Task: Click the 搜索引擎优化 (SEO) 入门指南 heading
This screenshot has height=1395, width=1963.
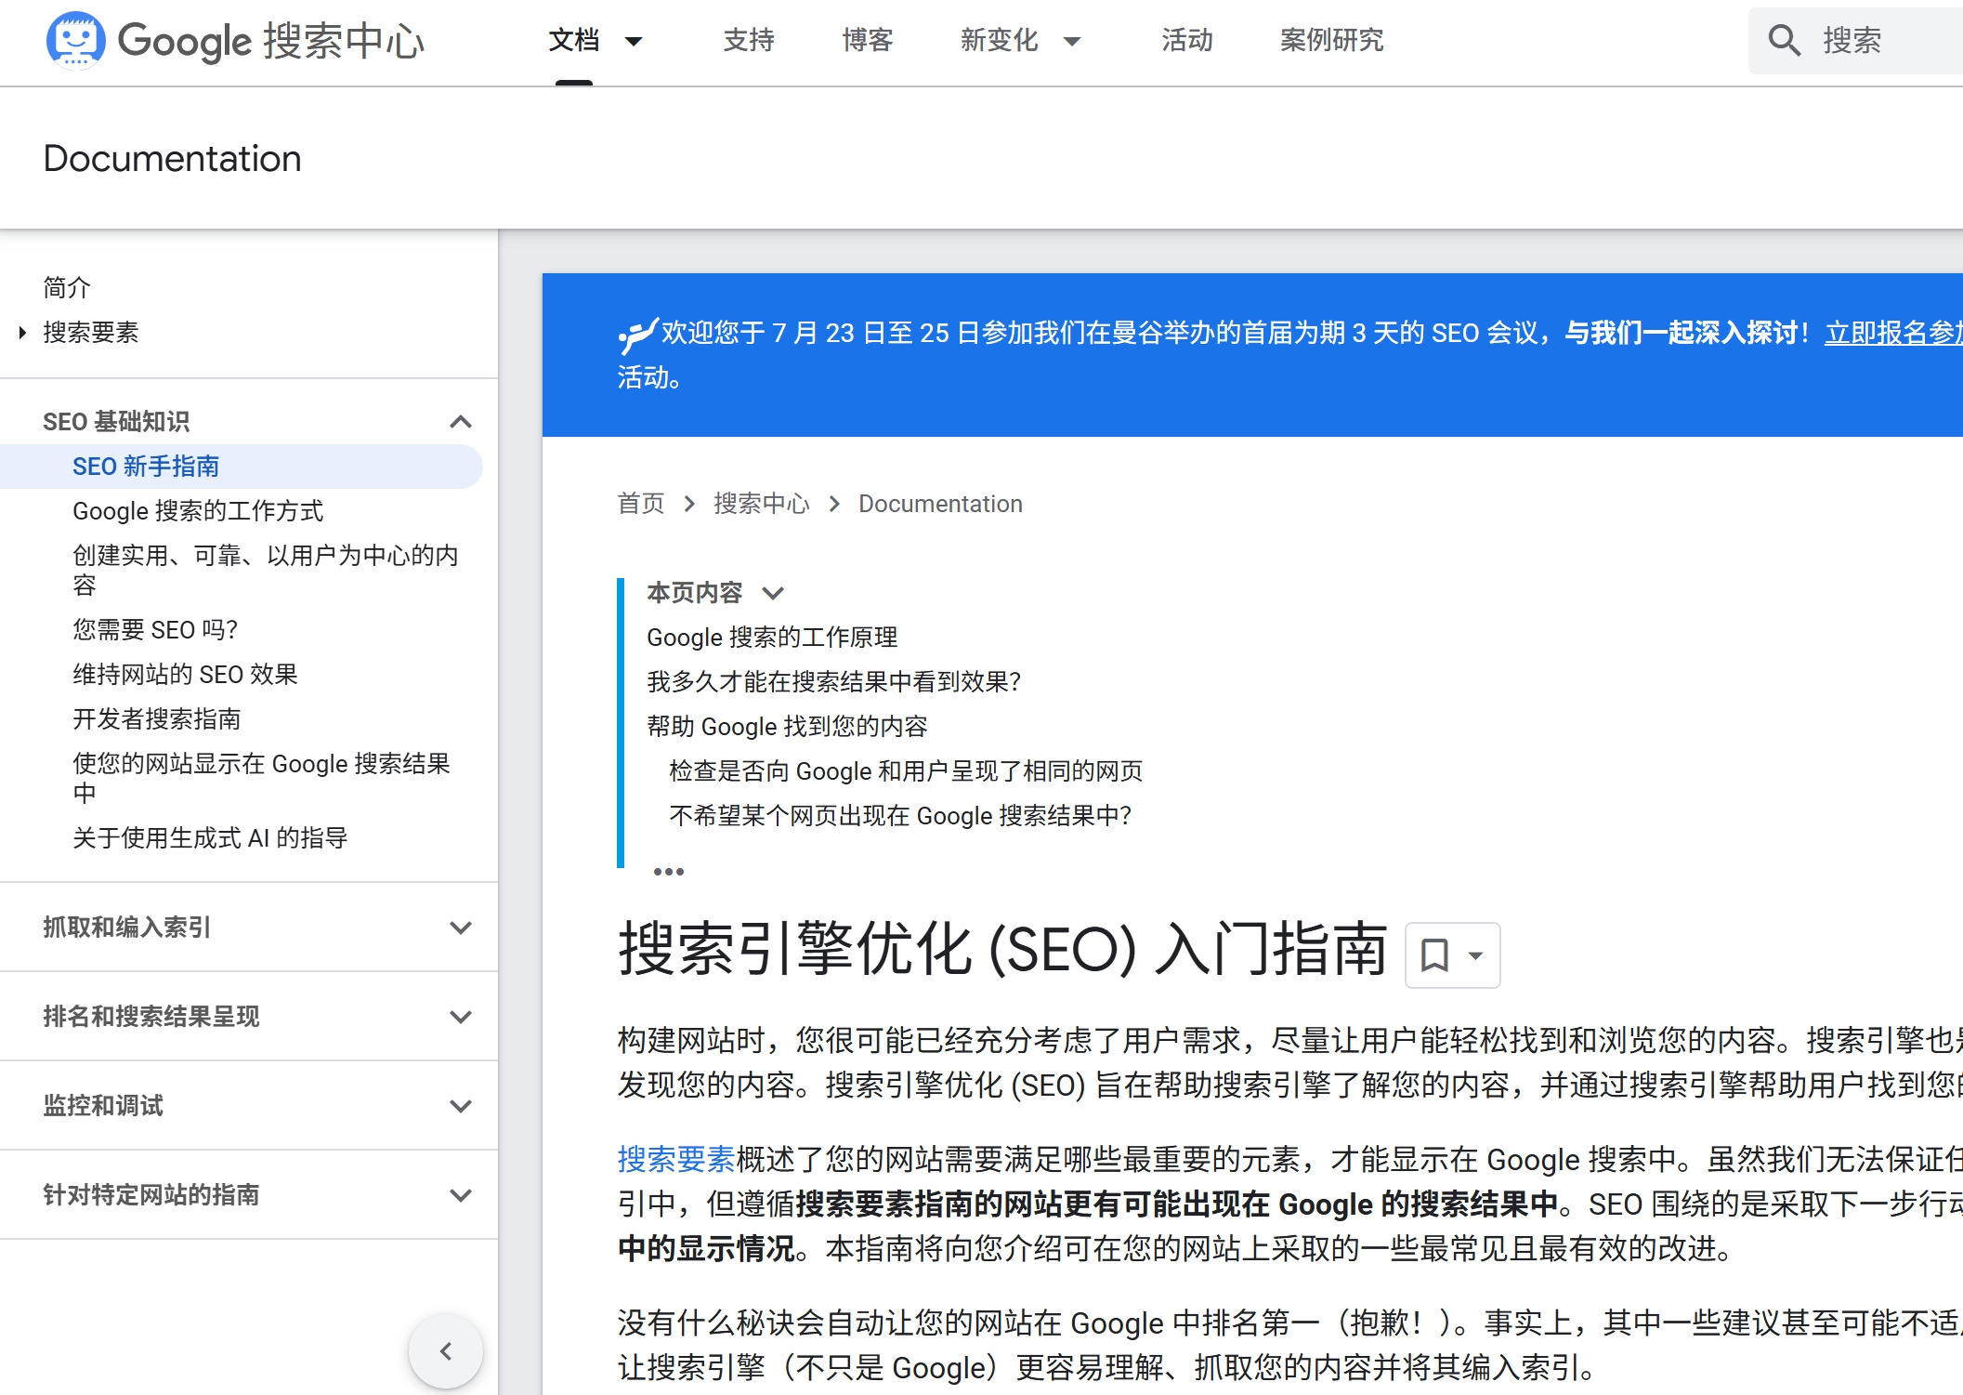Action: 1003,950
